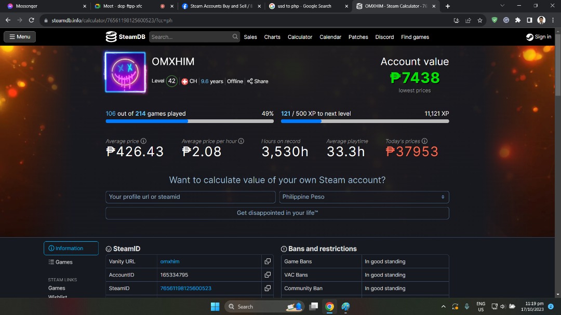Select the Information sidebar tab
This screenshot has width=561, height=315.
pyautogui.click(x=71, y=248)
